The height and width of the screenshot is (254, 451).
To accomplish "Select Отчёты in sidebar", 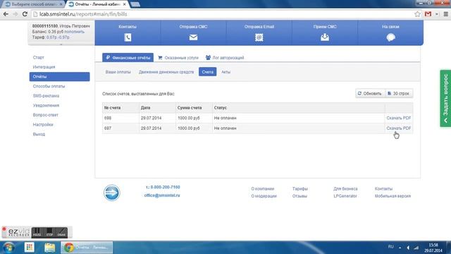I will pyautogui.click(x=59, y=77).
